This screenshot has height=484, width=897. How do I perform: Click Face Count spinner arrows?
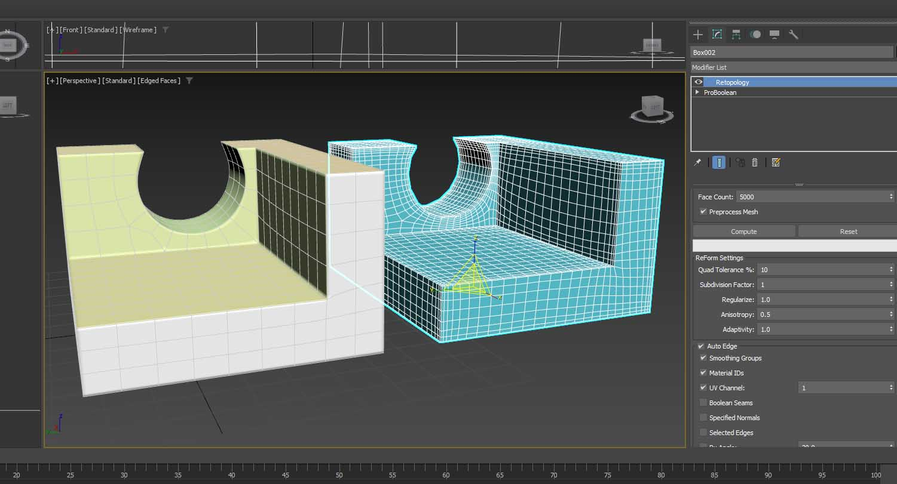891,197
